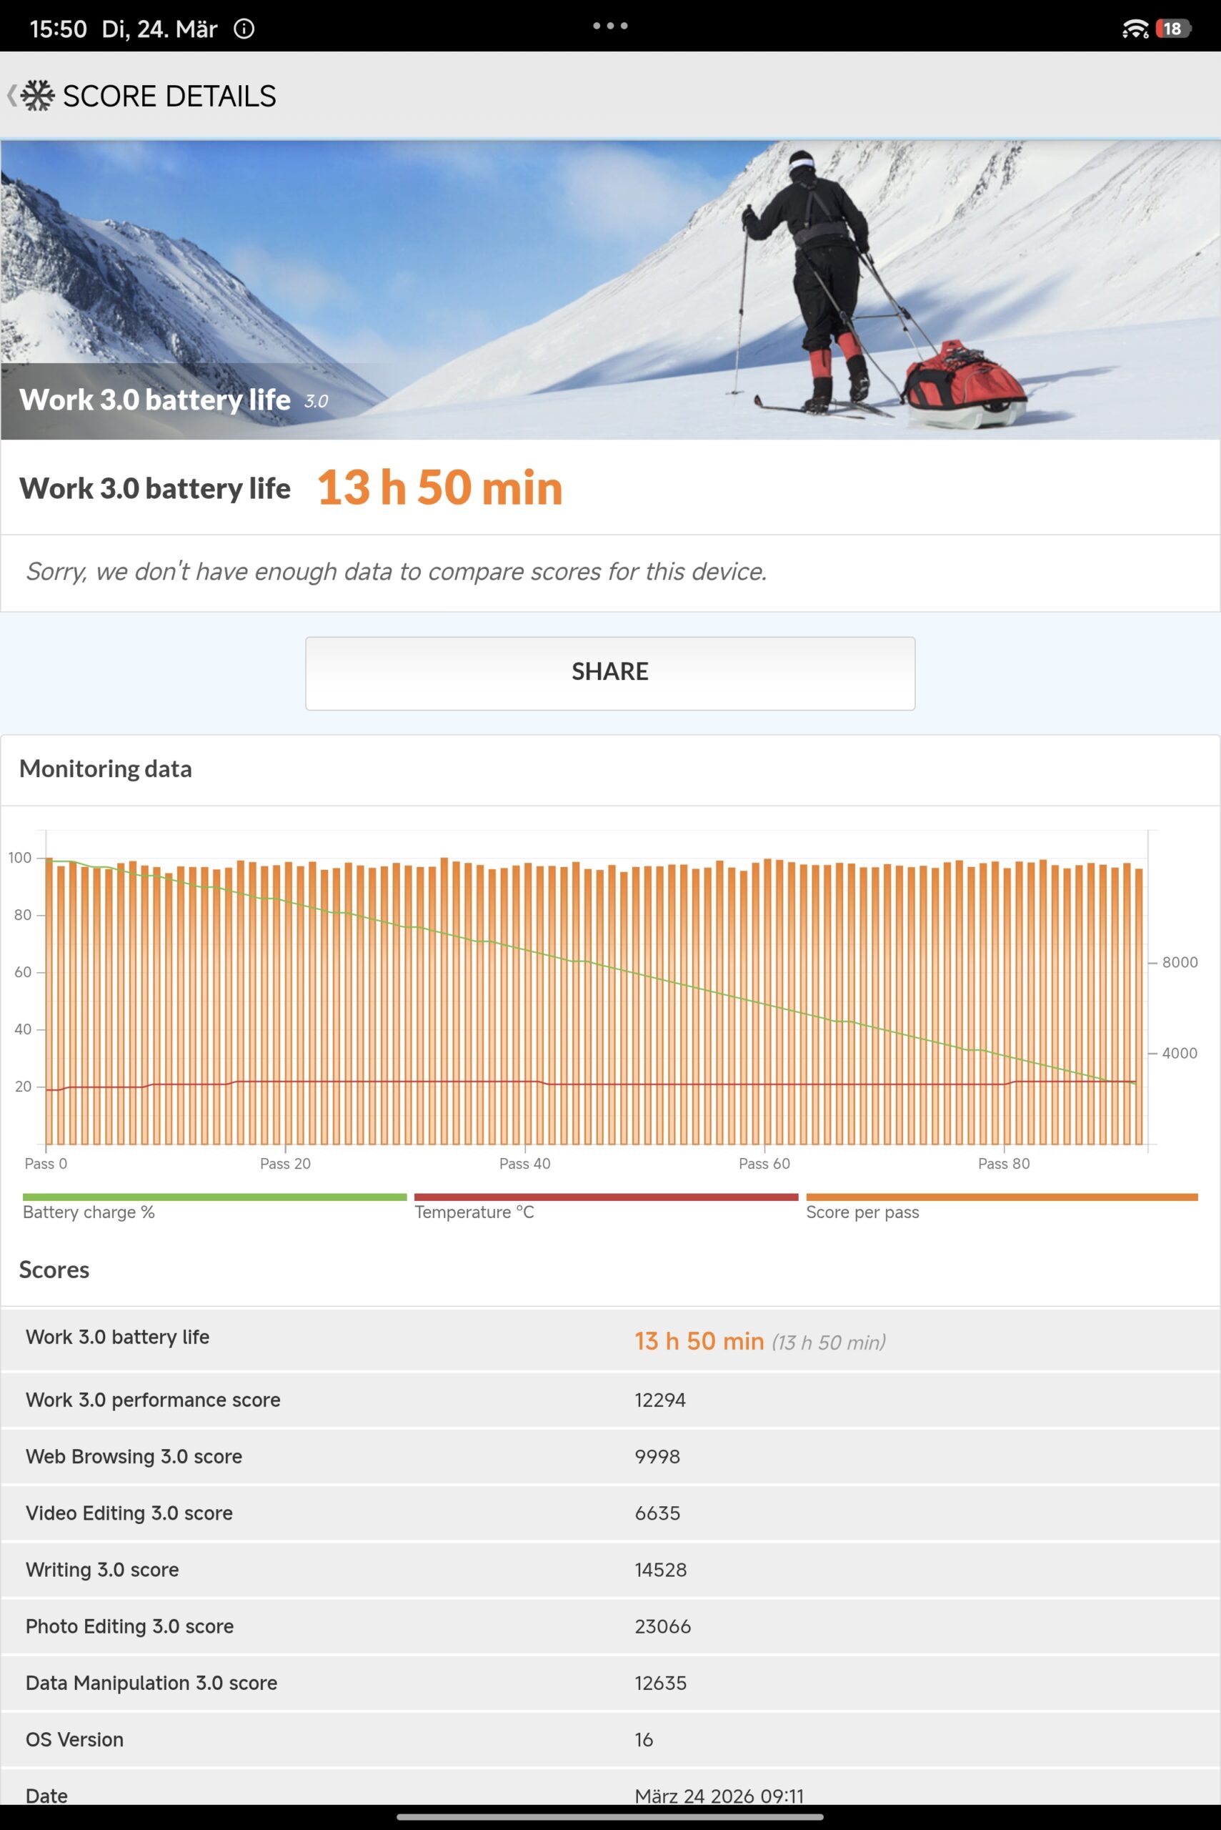Tap the home gesture bar at bottom

(x=609, y=1816)
